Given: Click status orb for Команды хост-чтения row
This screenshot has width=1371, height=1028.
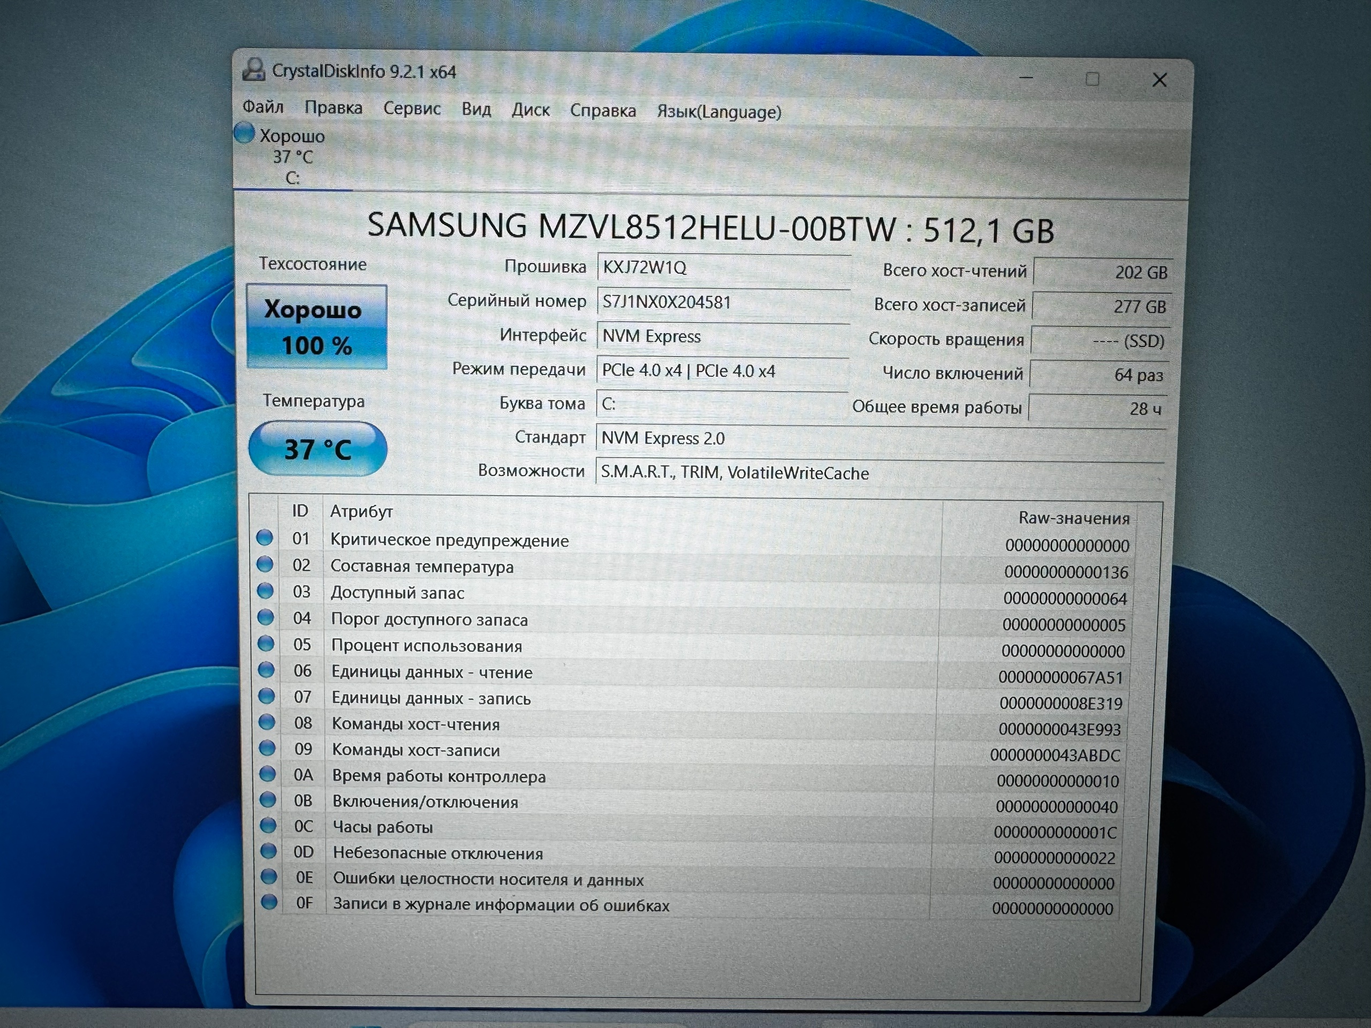Looking at the screenshot, I should (267, 722).
